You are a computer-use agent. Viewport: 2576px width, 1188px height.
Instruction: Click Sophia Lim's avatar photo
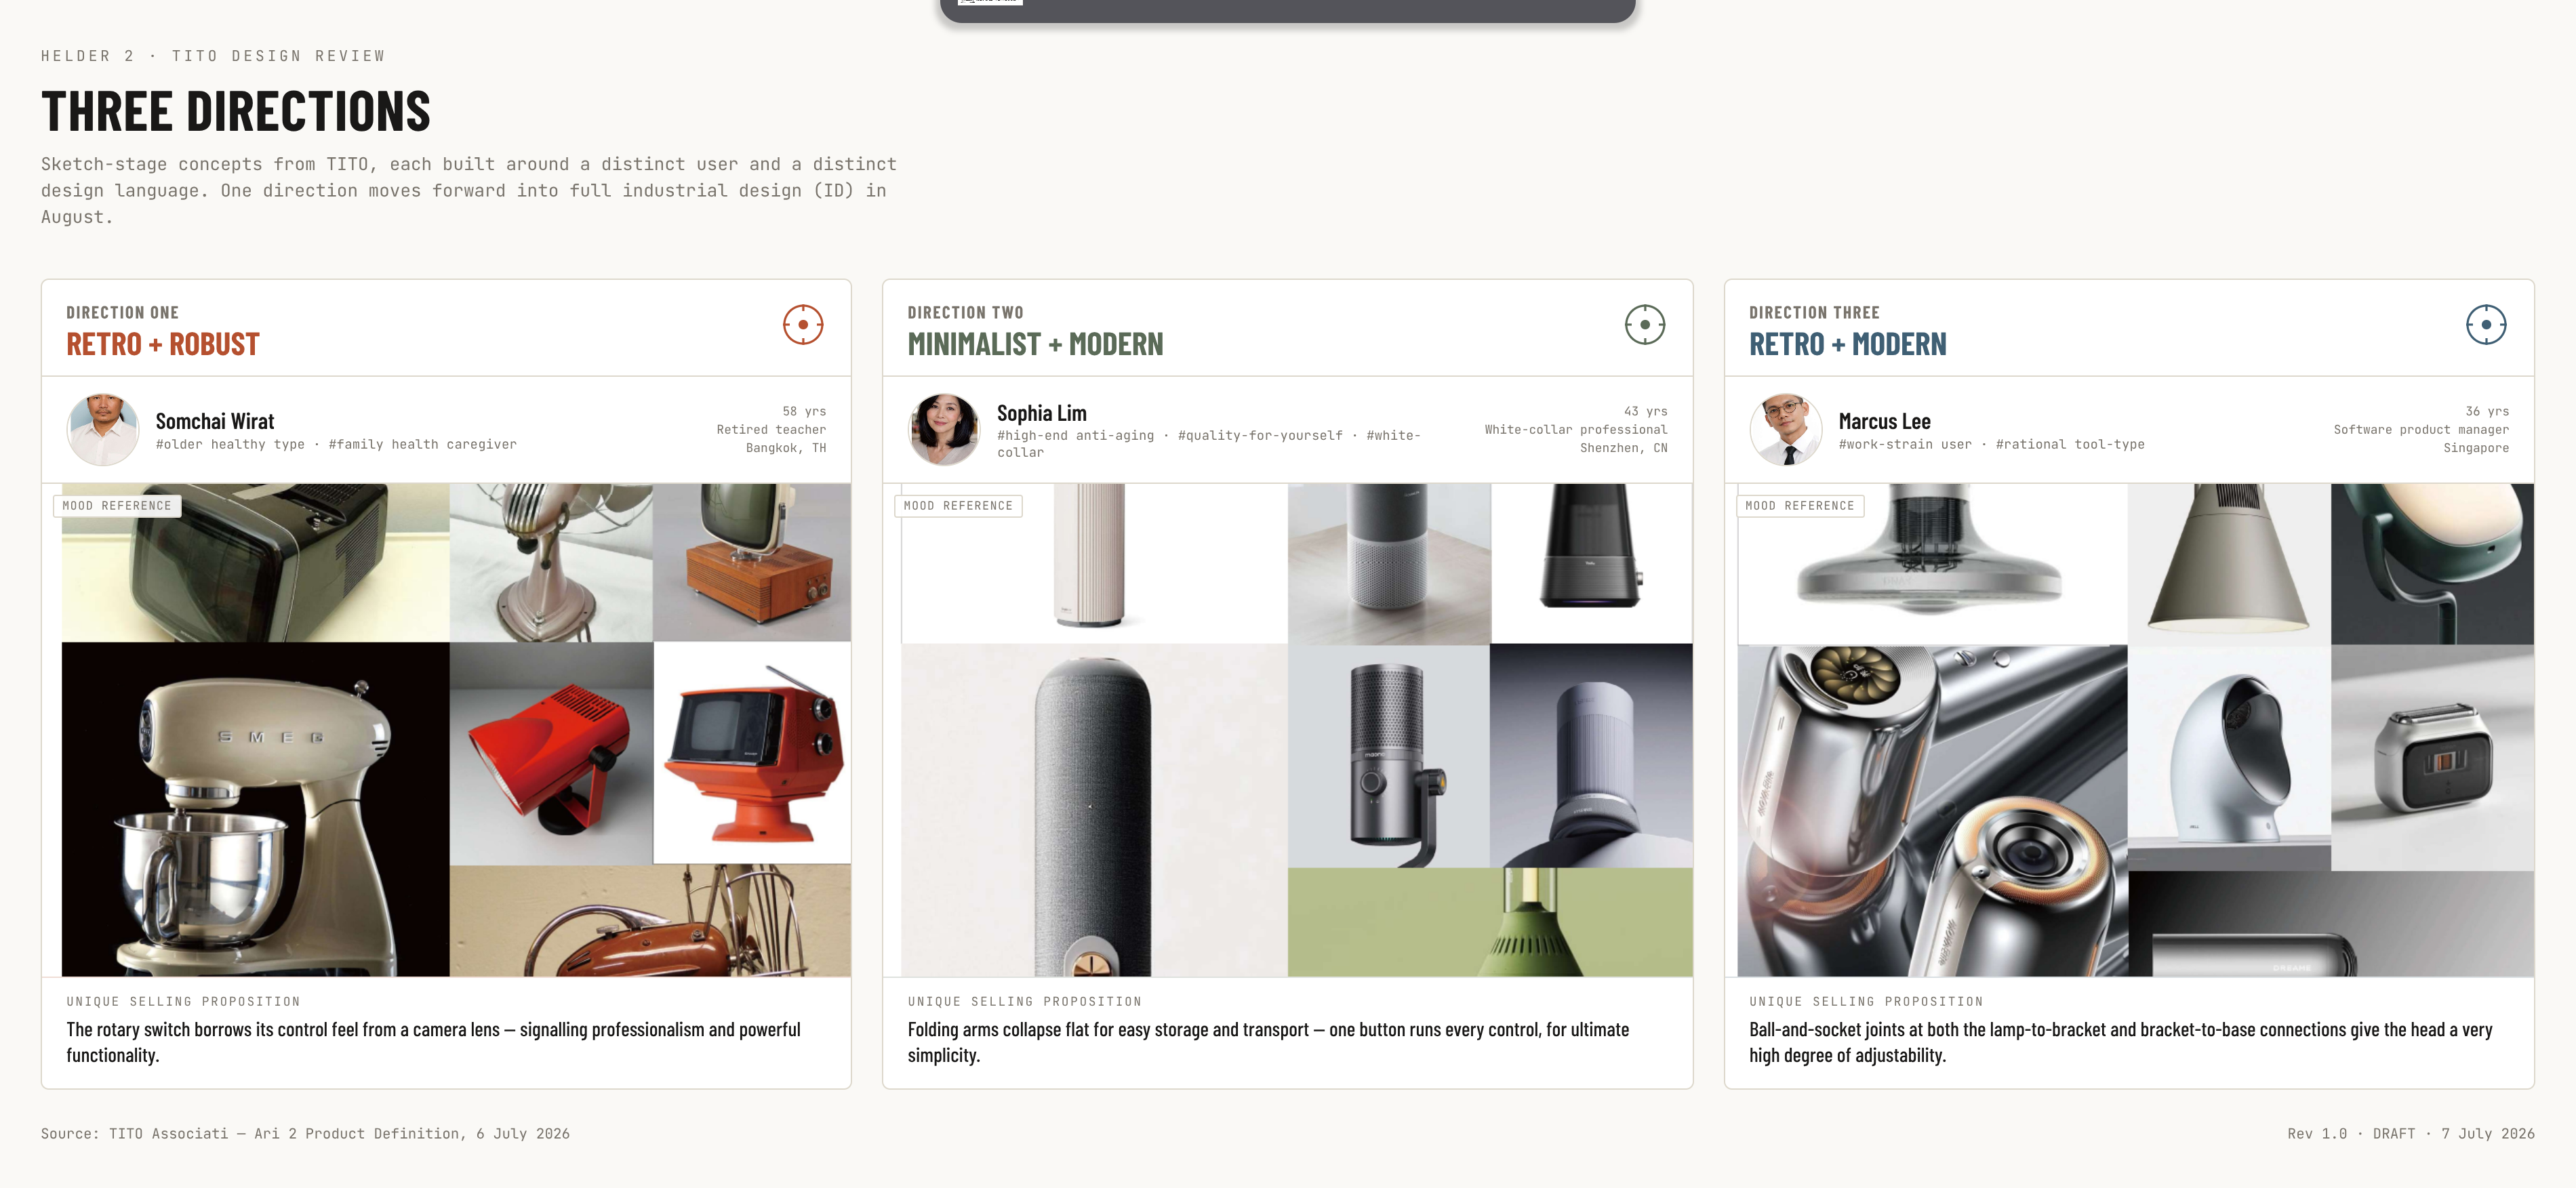944,430
